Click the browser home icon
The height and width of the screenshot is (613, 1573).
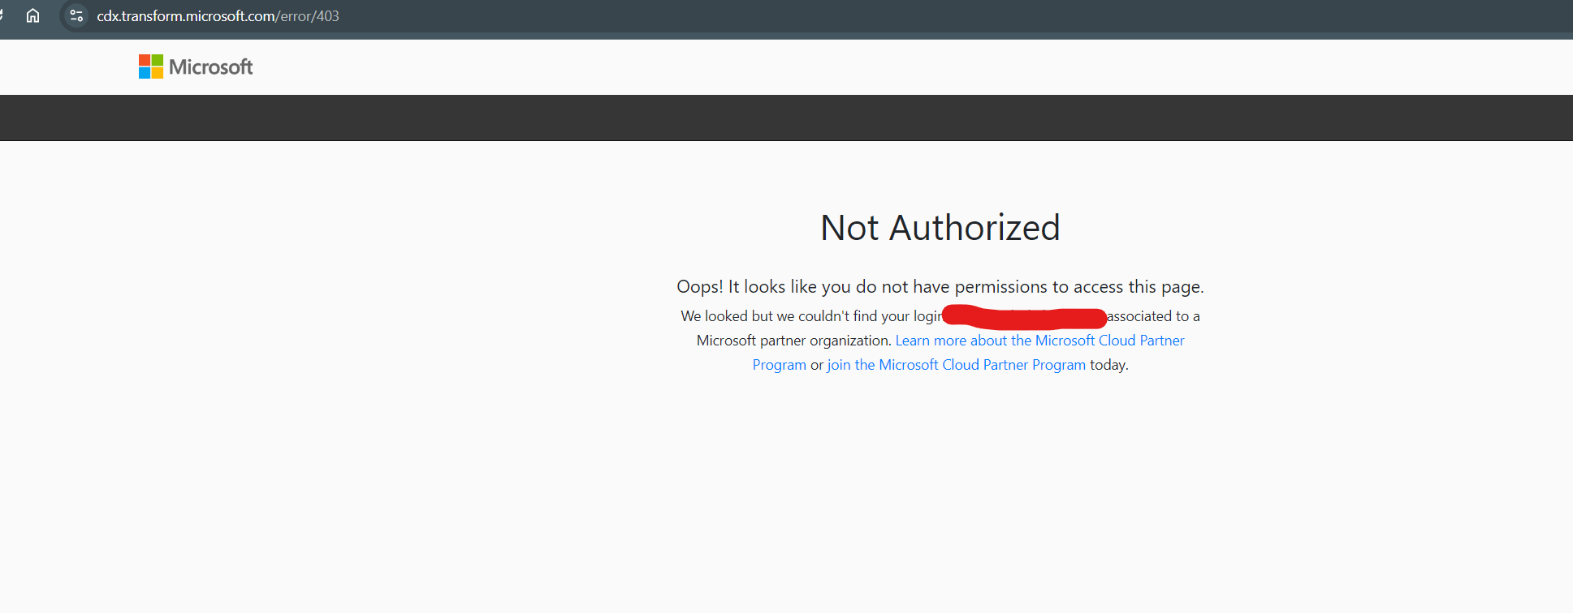pyautogui.click(x=32, y=15)
